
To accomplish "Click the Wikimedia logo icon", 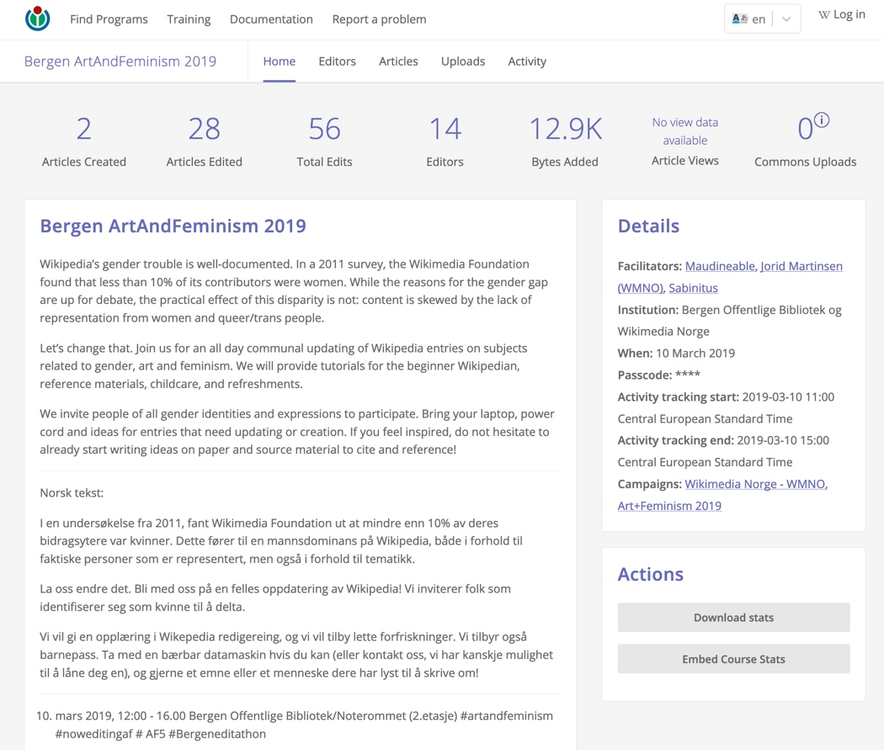I will 37,19.
